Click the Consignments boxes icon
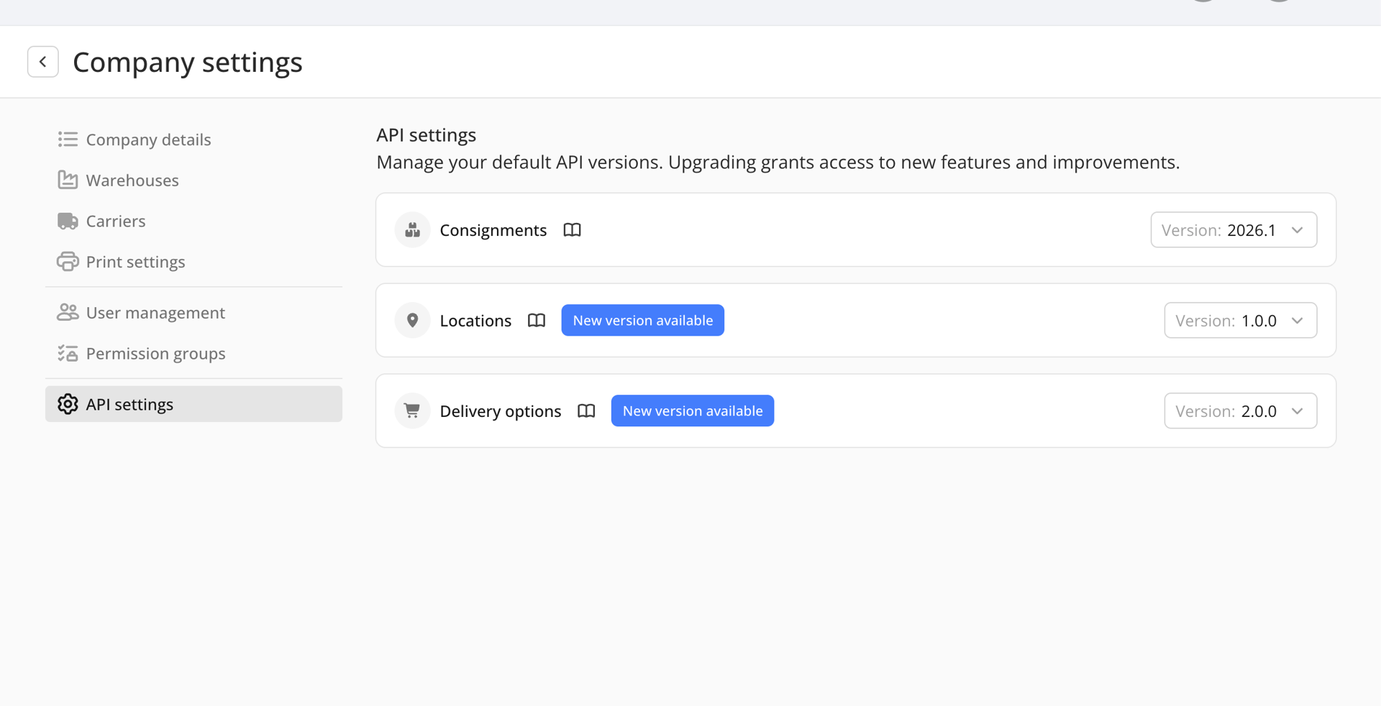Screen dimensions: 1381x706 (x=412, y=230)
